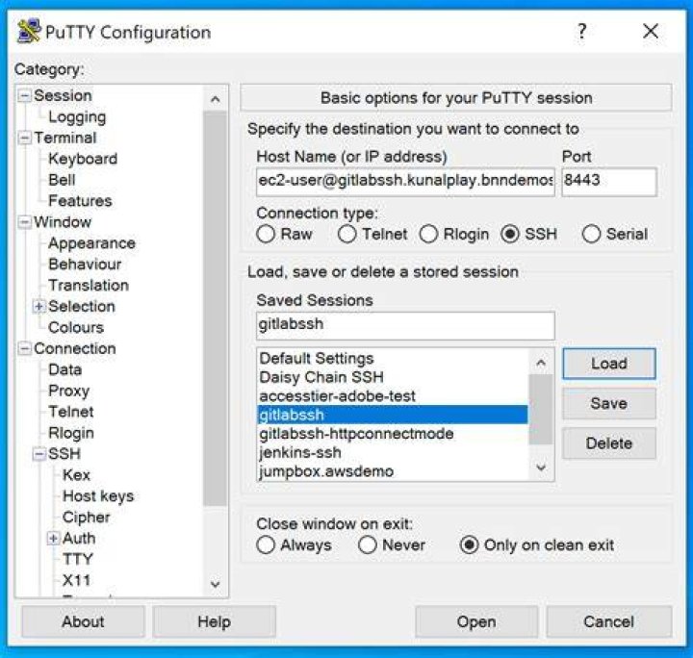
Task: Select gitlabssh-httpconnectmode session
Action: (x=393, y=434)
